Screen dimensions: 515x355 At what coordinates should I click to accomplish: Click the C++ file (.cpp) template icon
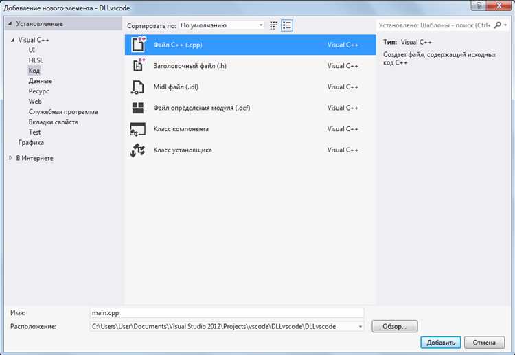click(x=138, y=45)
